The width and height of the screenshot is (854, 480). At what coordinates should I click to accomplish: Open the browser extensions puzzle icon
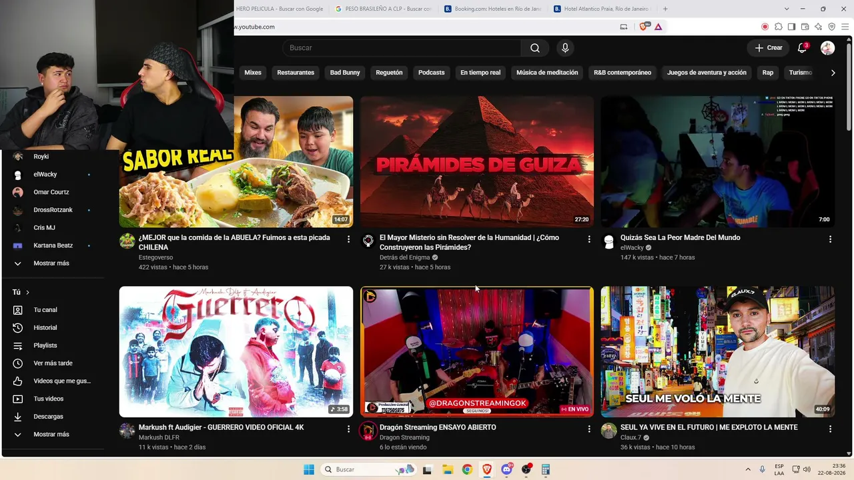point(778,27)
